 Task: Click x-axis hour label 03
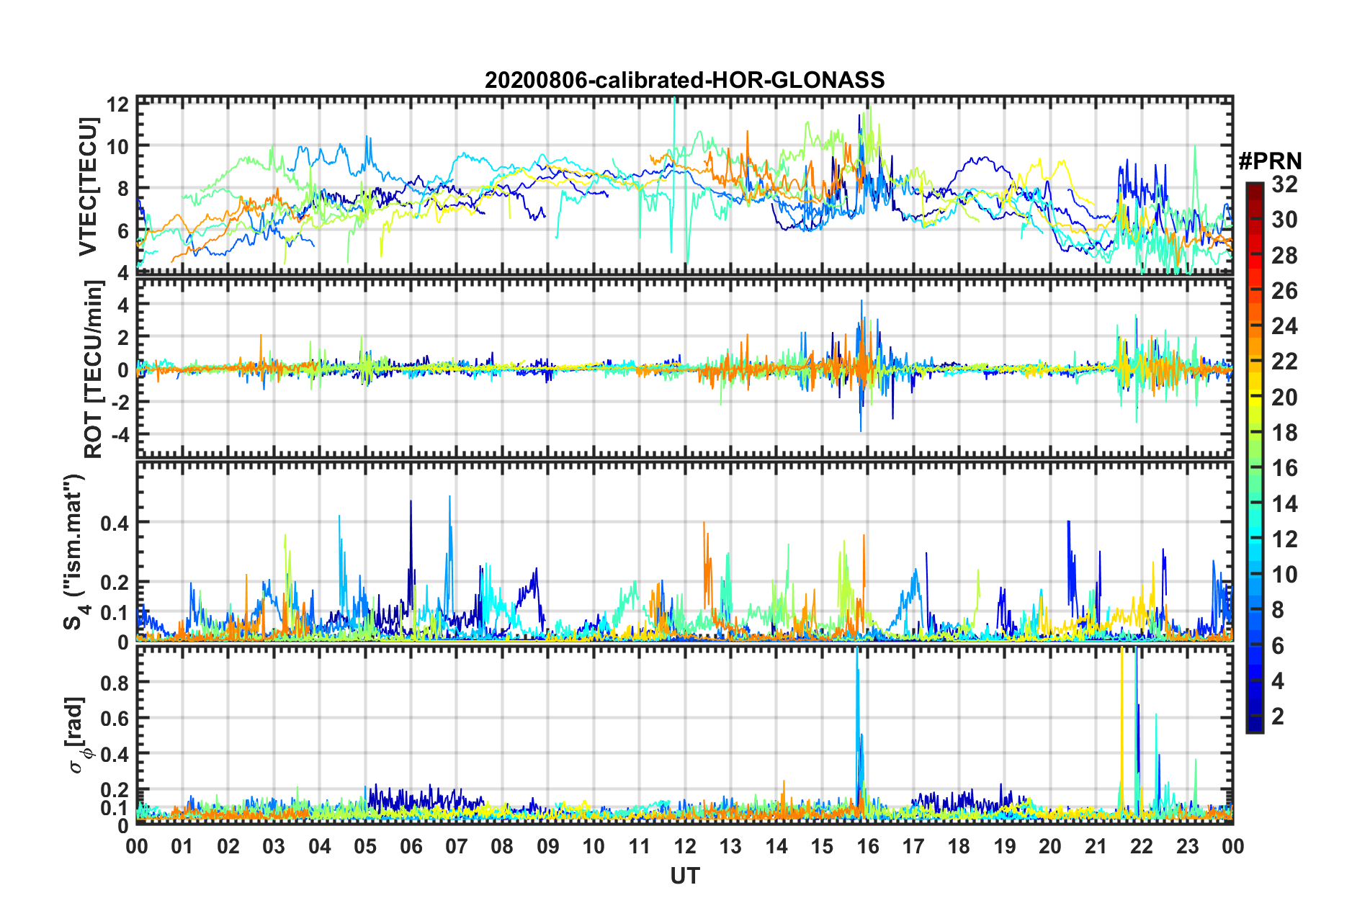click(x=274, y=847)
